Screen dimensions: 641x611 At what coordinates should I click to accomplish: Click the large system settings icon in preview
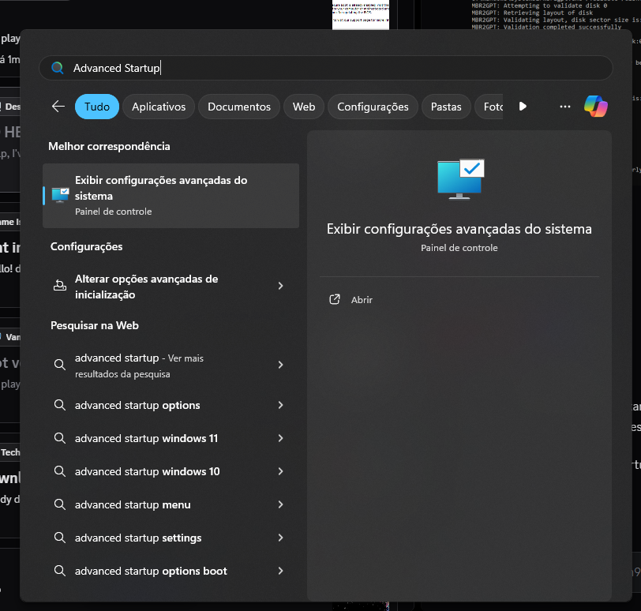(460, 178)
